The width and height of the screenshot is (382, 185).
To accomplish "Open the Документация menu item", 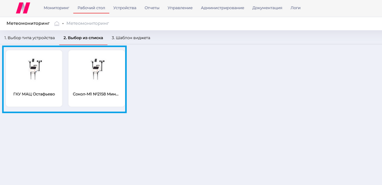I will click(267, 8).
